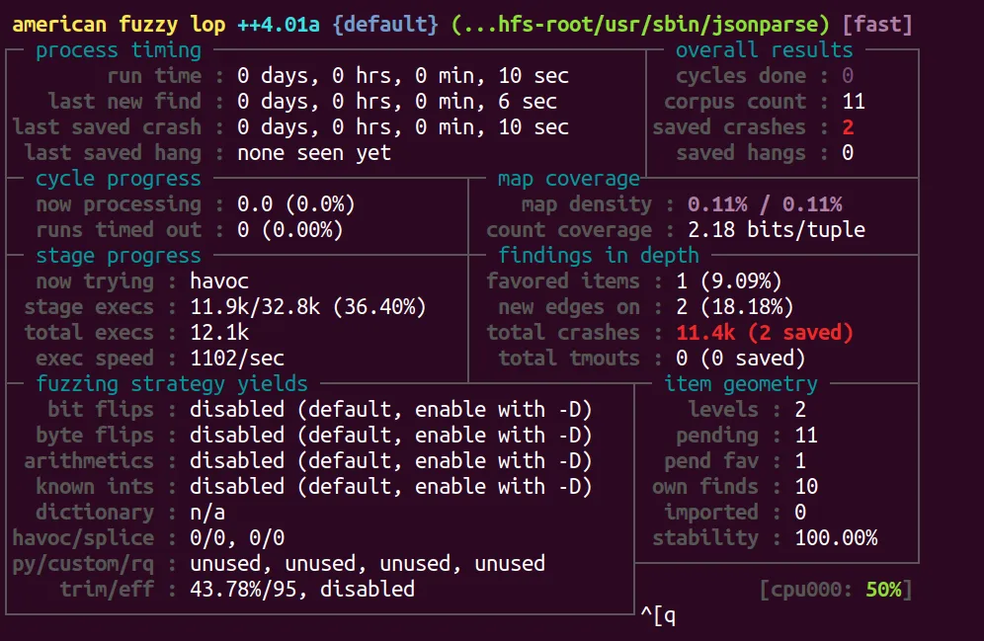This screenshot has height=641, width=984.
Task: Click the own finds value "10"
Action: click(x=806, y=487)
